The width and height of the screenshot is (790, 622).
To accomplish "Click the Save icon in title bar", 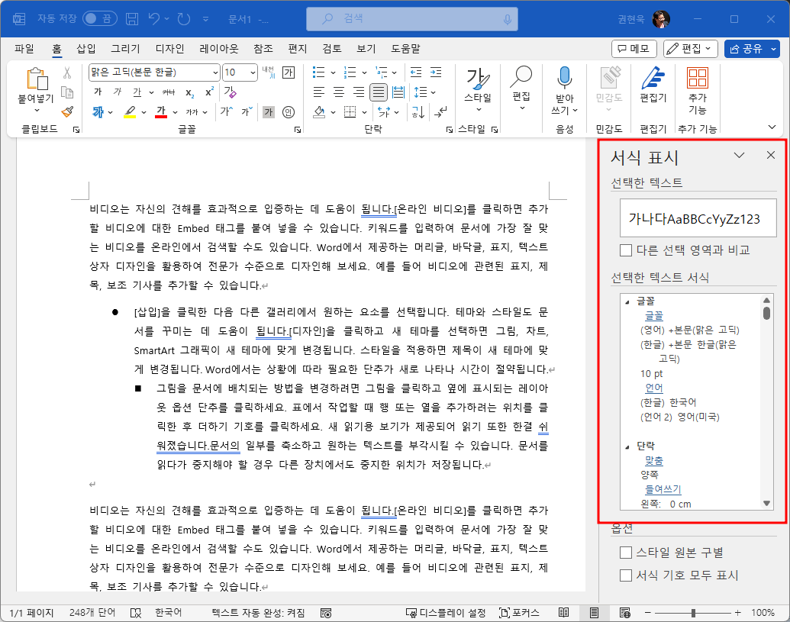I will pyautogui.click(x=132, y=19).
